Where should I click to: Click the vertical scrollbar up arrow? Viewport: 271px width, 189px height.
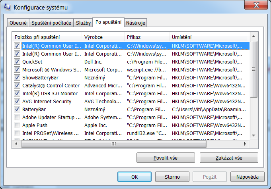coord(253,37)
